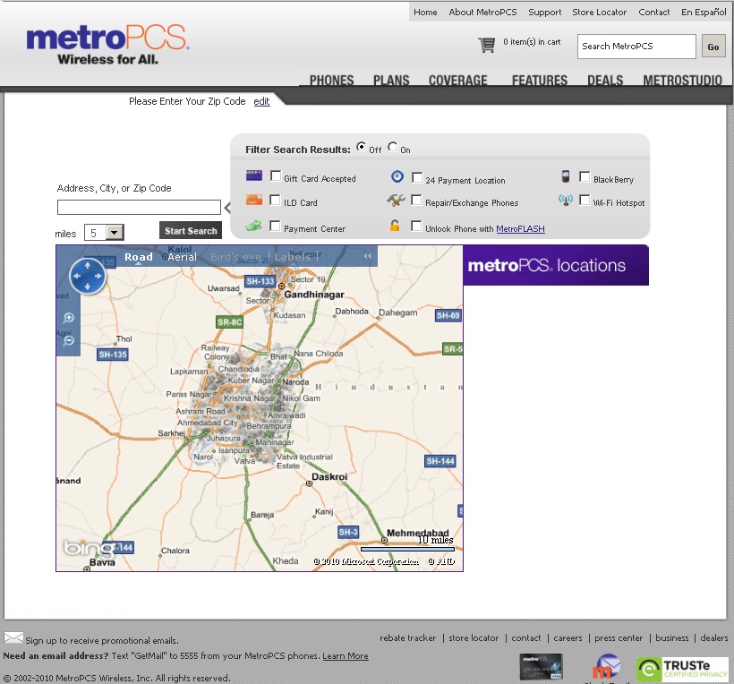This screenshot has height=684, width=734.
Task: Open the METROSTUDIO navigation menu
Action: [682, 80]
